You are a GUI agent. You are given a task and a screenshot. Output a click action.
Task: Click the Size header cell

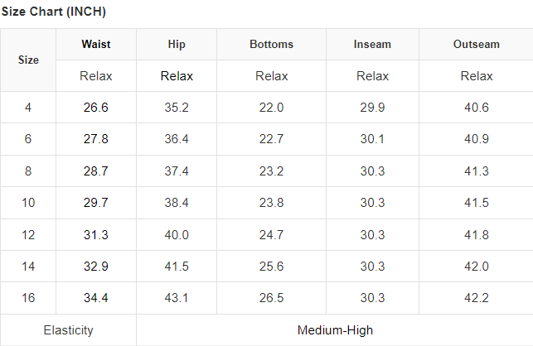[28, 60]
